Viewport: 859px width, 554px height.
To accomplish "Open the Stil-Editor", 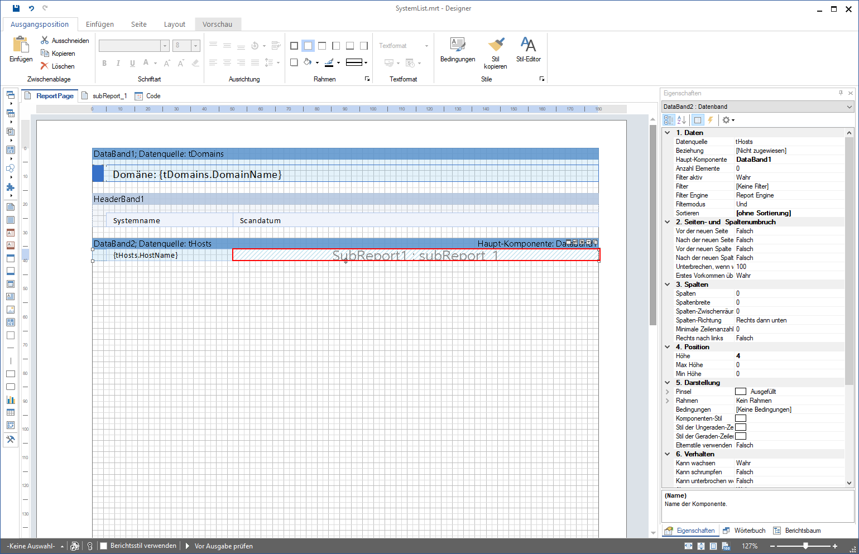I will [528, 49].
